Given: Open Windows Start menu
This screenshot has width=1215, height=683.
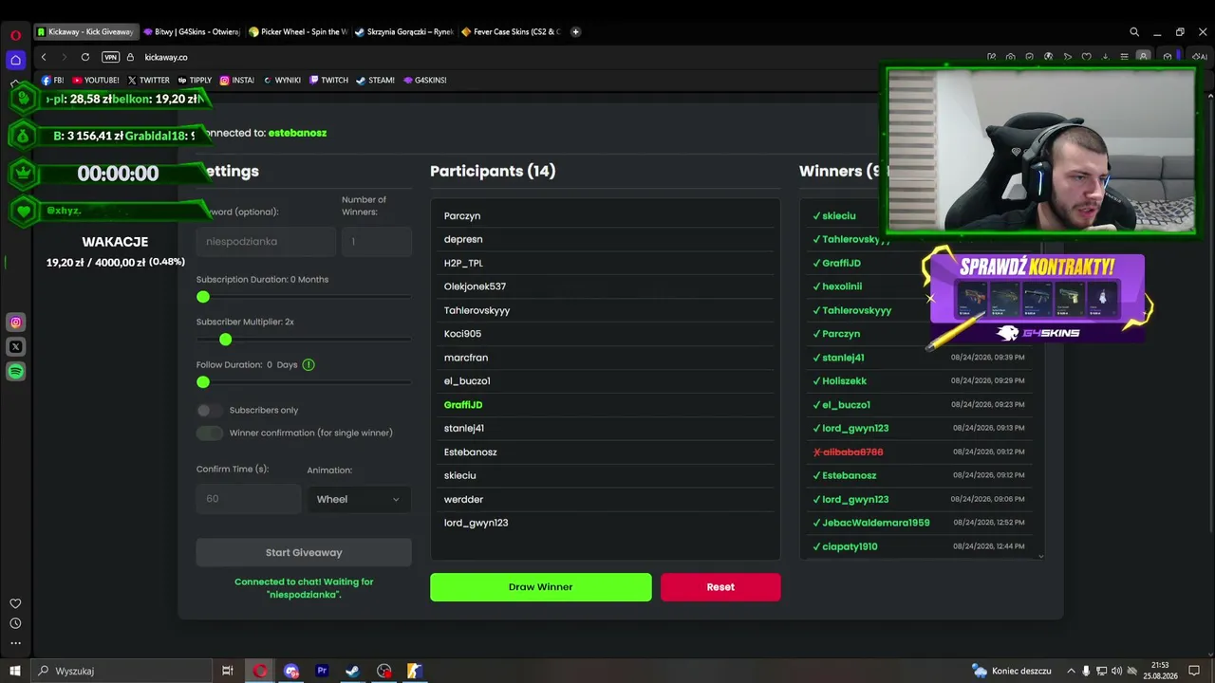Looking at the screenshot, I should coord(15,671).
